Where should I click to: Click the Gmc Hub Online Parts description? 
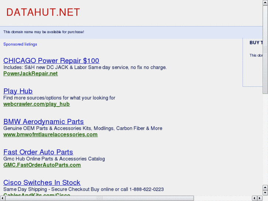click(54, 159)
